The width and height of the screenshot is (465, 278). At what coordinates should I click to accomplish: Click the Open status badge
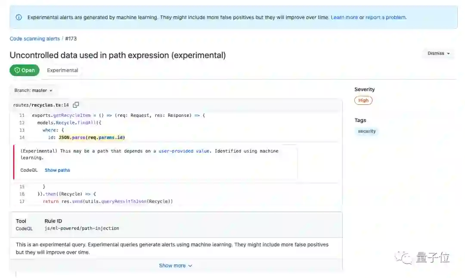(x=25, y=70)
